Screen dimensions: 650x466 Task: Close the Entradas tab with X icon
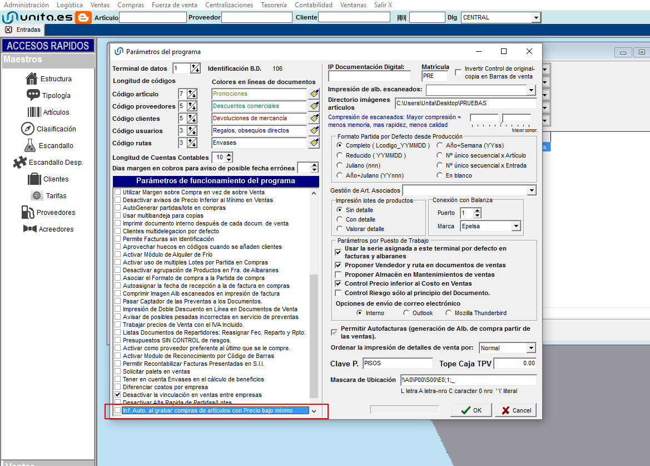coord(8,30)
